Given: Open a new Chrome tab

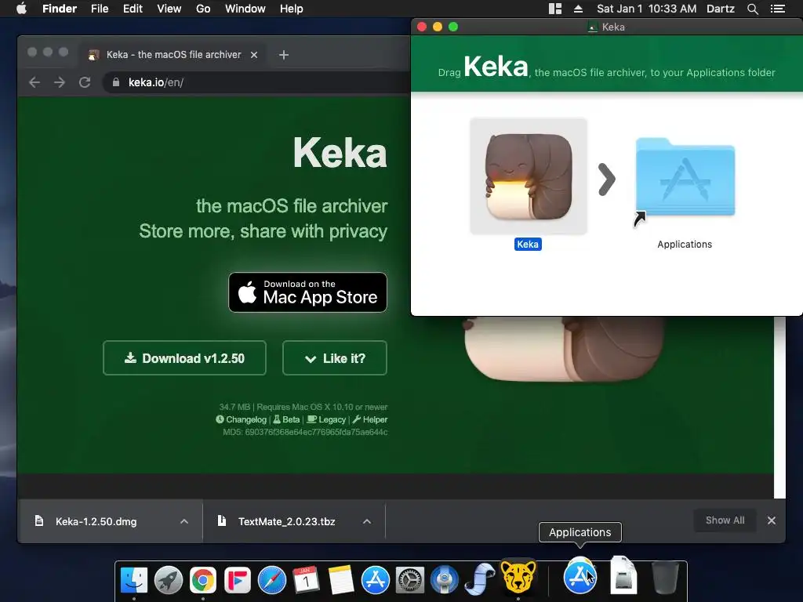Looking at the screenshot, I should pos(284,55).
